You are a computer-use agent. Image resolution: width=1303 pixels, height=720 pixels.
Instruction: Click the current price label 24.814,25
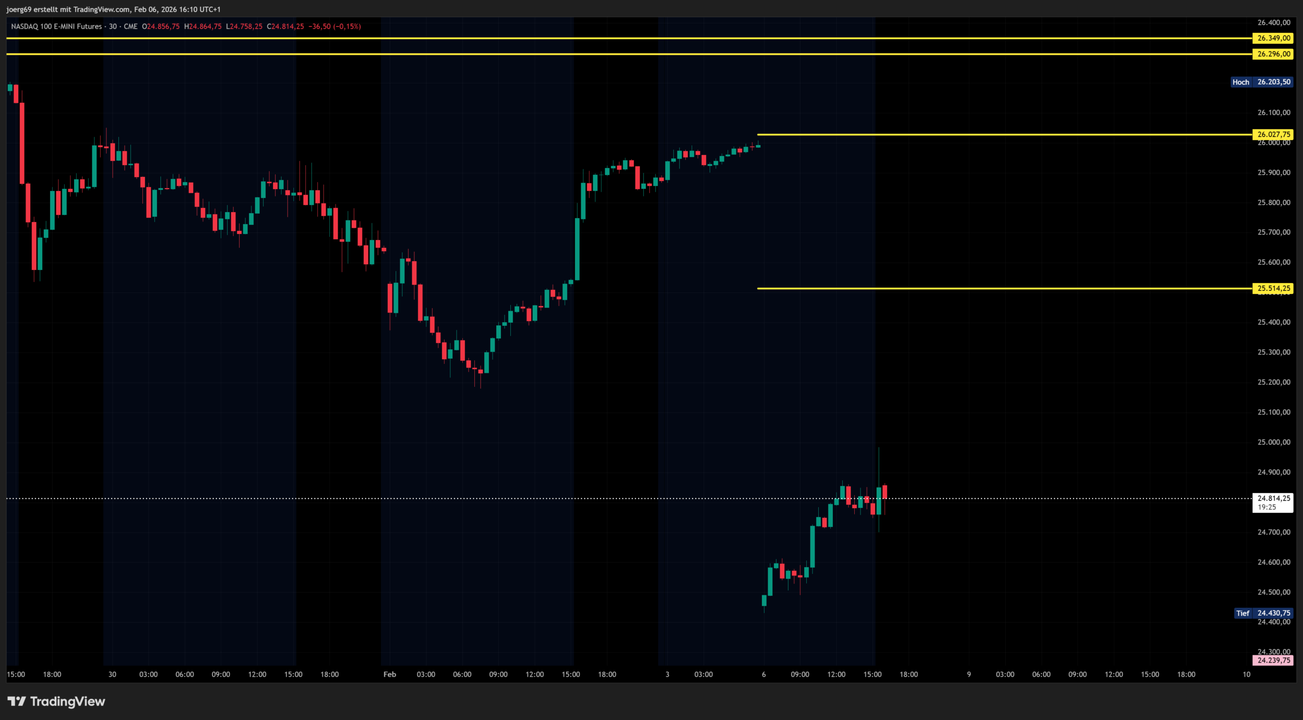pyautogui.click(x=1273, y=498)
